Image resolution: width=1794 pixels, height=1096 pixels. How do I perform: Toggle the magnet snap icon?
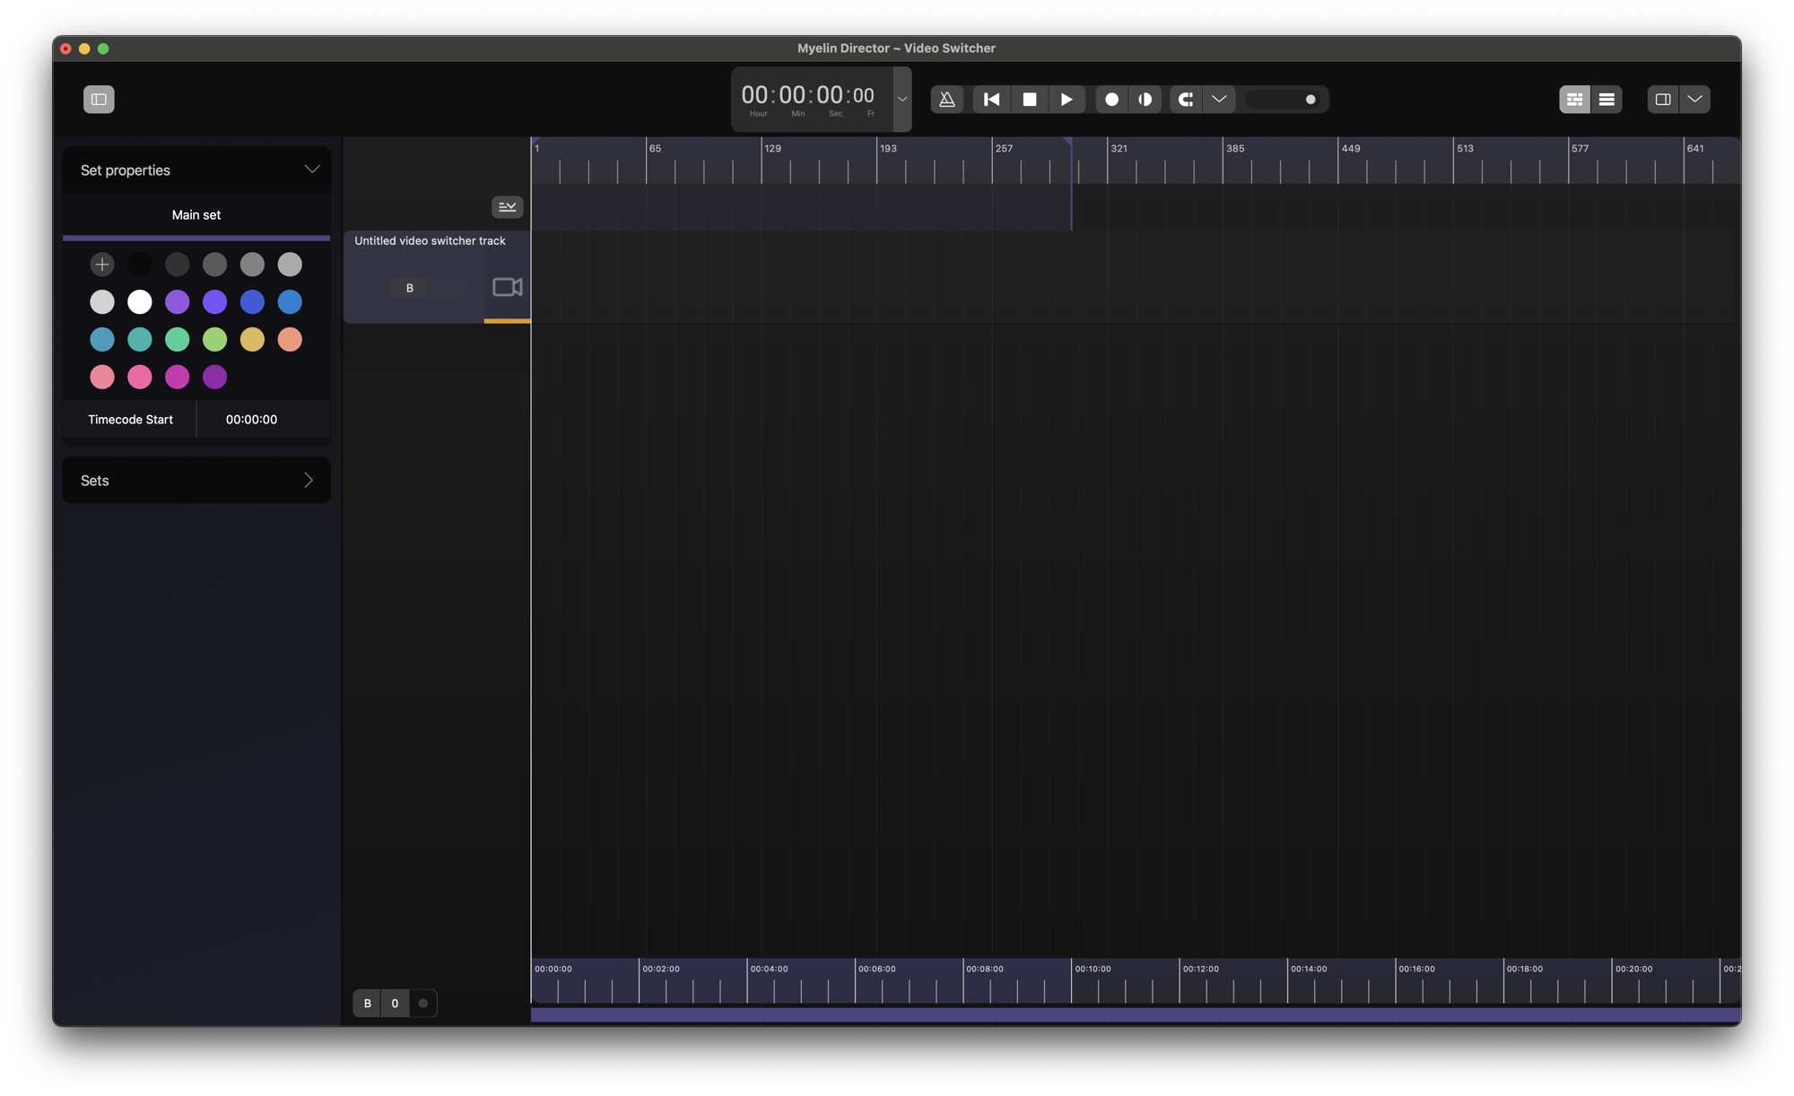1185,100
